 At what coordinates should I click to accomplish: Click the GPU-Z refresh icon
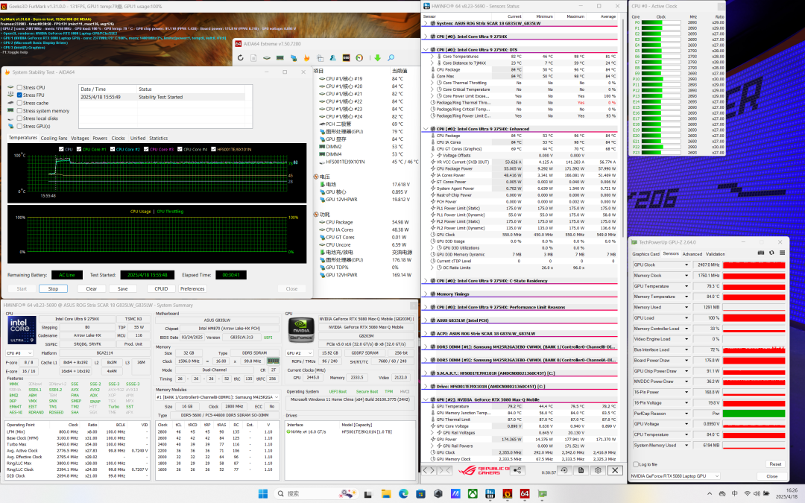point(771,253)
